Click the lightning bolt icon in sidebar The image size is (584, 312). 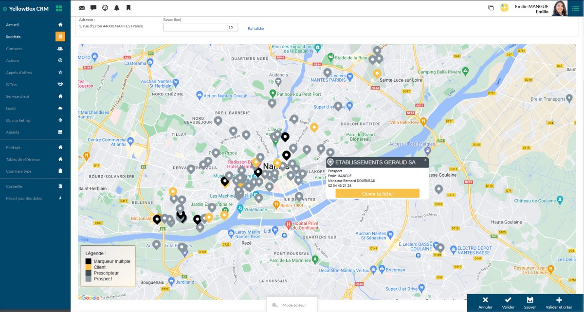coord(60,198)
